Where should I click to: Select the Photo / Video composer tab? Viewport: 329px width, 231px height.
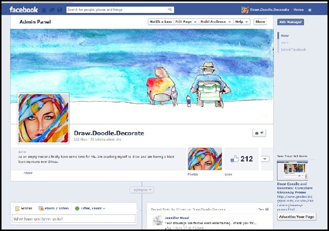click(54, 208)
